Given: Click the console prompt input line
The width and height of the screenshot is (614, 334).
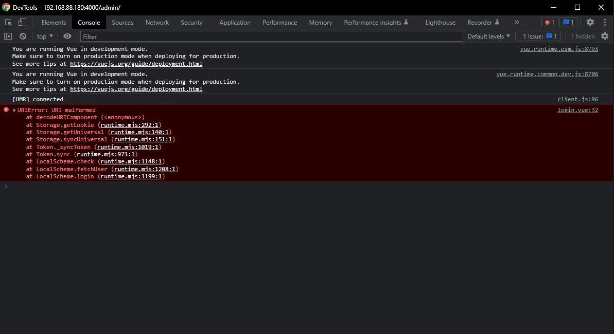Looking at the screenshot, I should point(309,187).
